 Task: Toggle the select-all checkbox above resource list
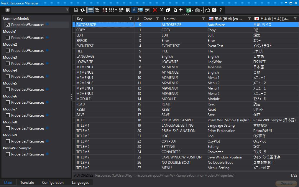pos(7,9)
